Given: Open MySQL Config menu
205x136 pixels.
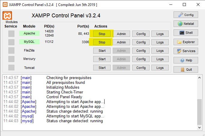Looking at the screenshot, I should coord(141,42).
